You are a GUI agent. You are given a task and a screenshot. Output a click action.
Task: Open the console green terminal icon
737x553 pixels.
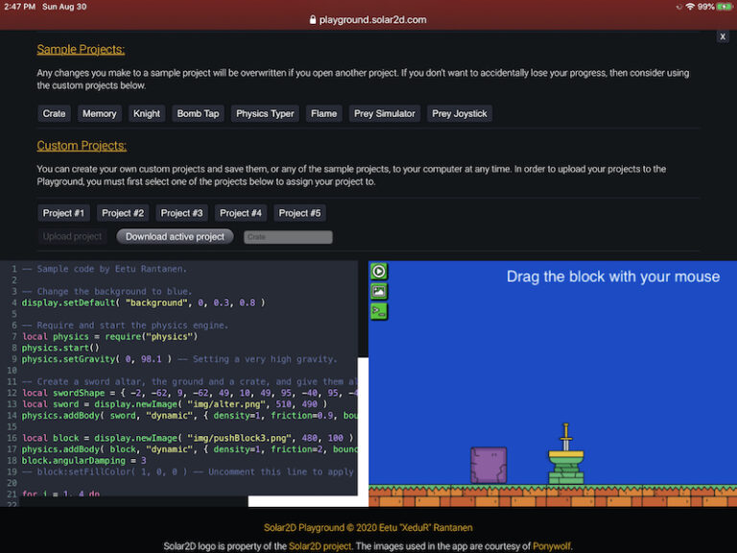(x=379, y=311)
